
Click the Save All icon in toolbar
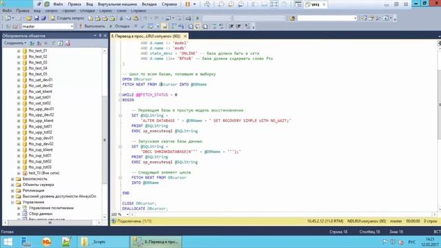click(43, 19)
